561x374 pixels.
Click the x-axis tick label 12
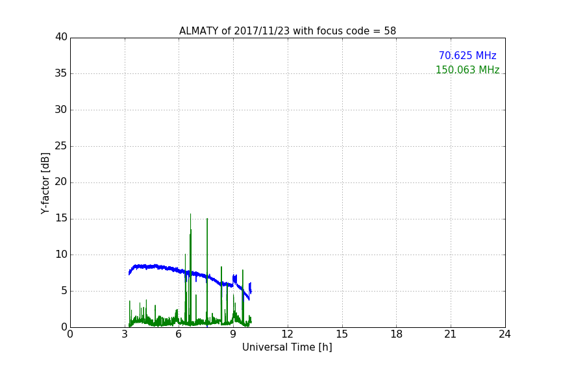[x=287, y=334]
